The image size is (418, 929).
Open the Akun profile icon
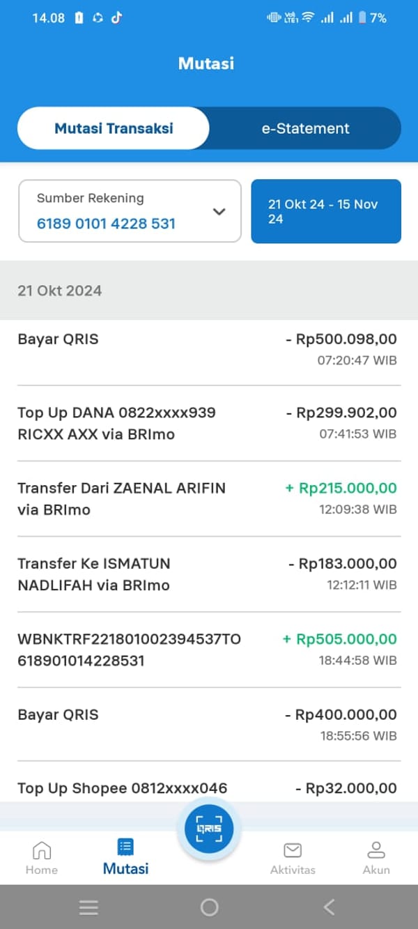pyautogui.click(x=376, y=850)
